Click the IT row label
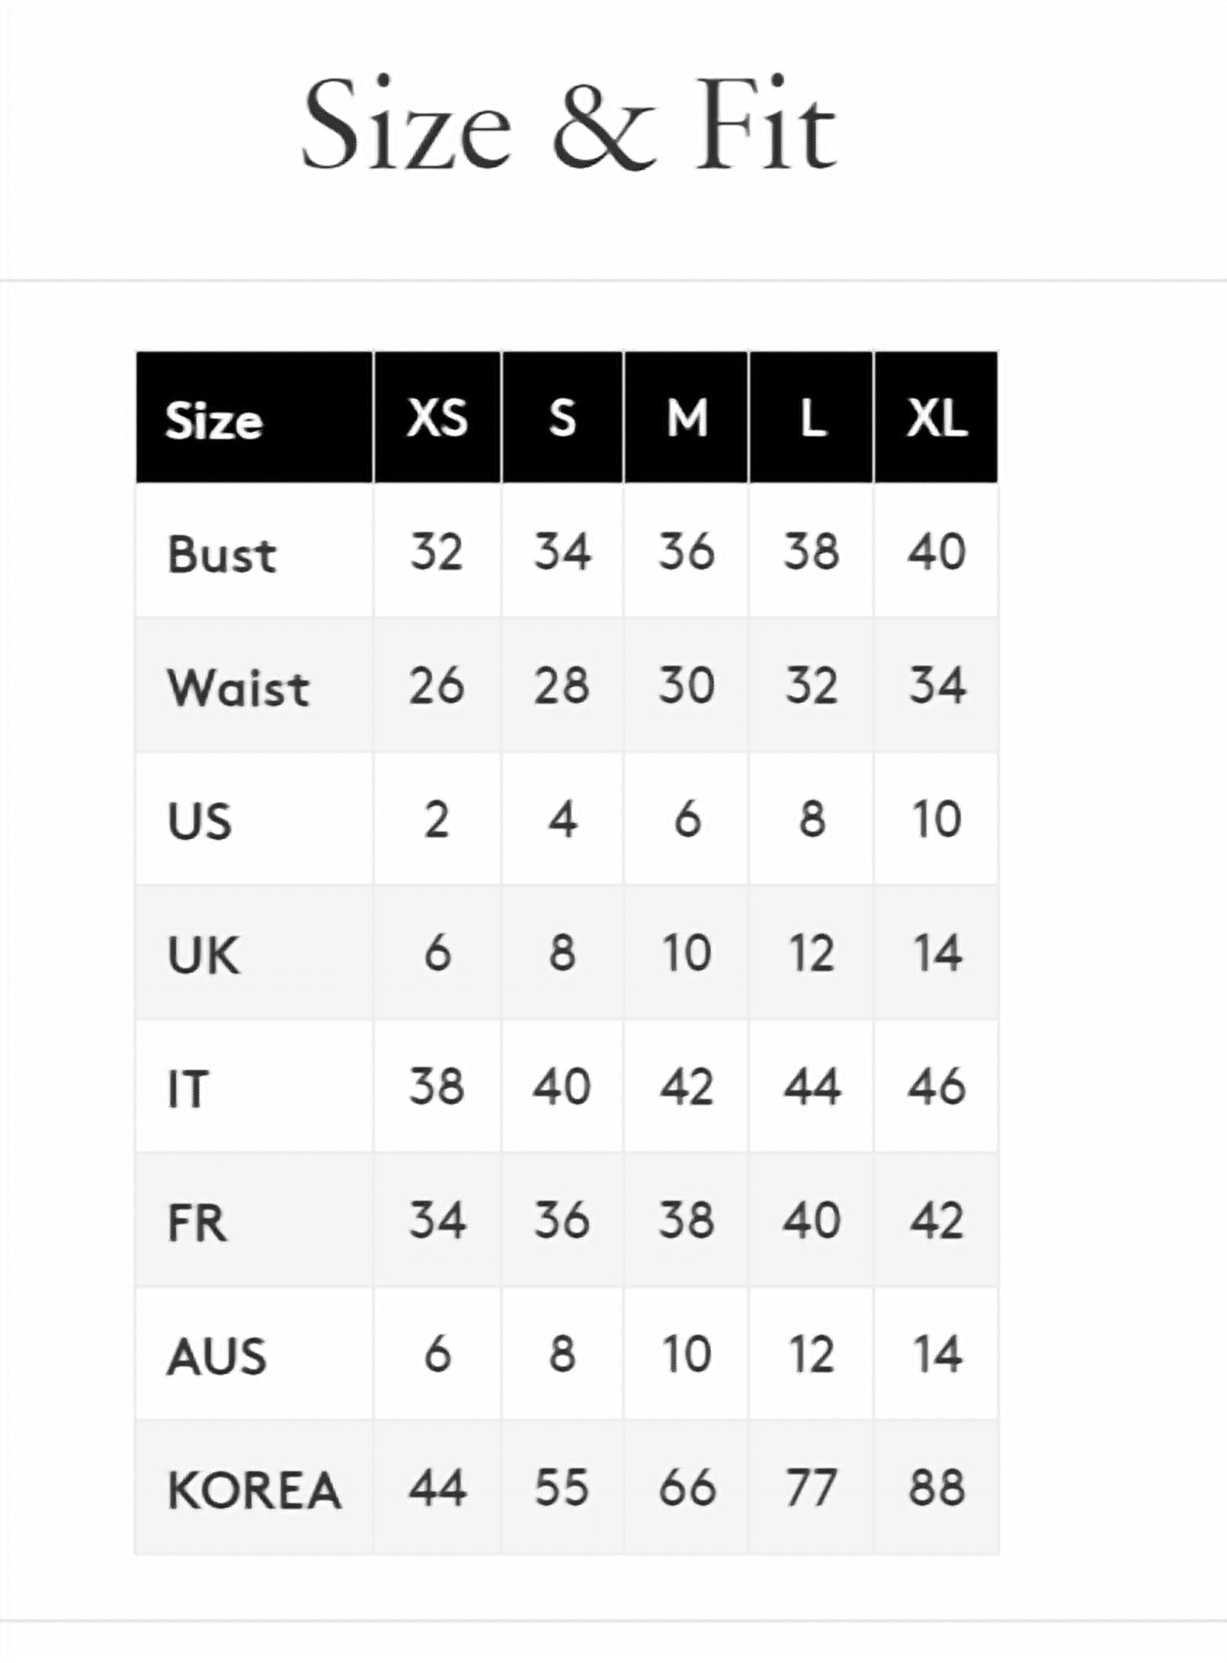Viewport: 1227px width, 1663px height. coord(188,1089)
